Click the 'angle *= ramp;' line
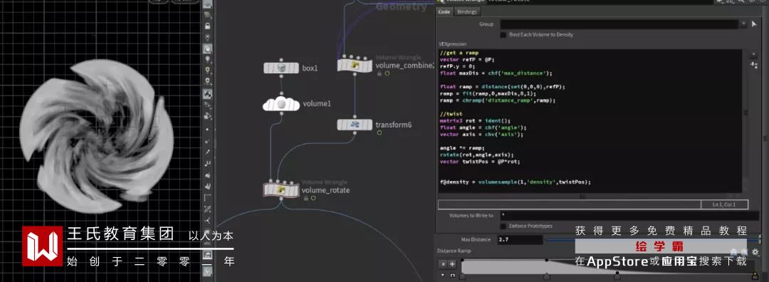The image size is (769, 282). click(x=462, y=147)
